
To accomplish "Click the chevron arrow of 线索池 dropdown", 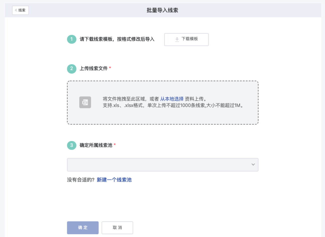I will (x=253, y=165).
